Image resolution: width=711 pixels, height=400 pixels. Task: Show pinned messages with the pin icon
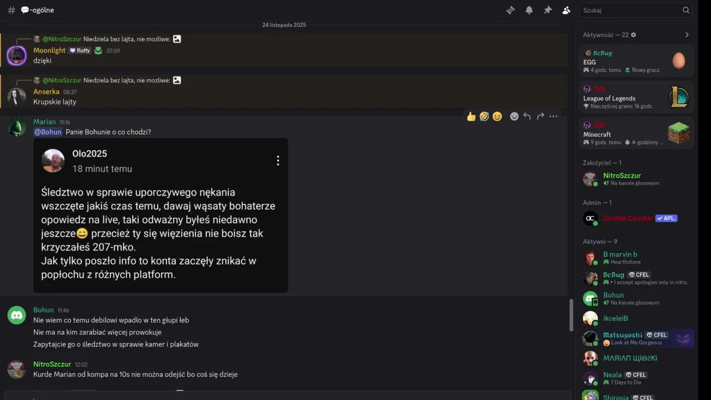548,10
